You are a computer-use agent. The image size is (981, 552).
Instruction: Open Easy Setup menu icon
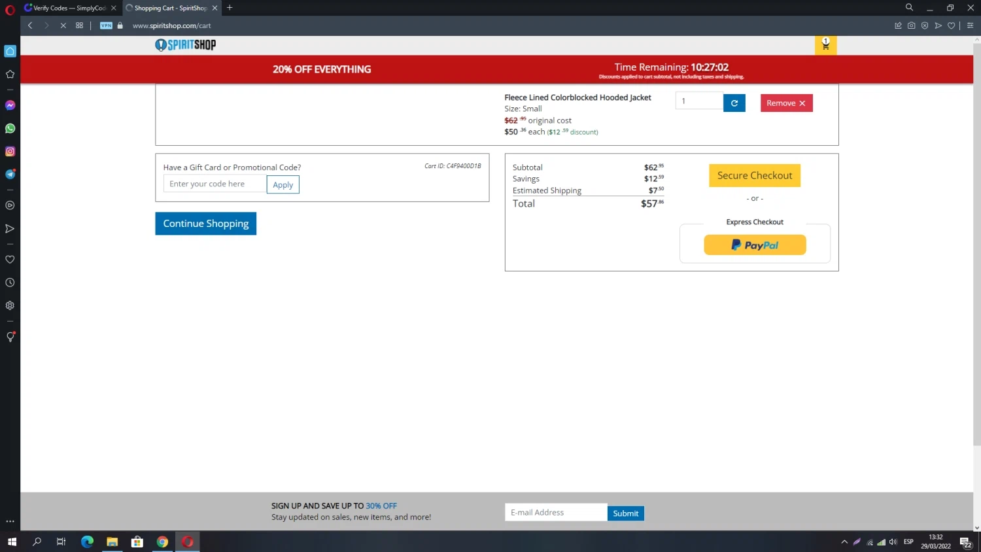coord(970,26)
